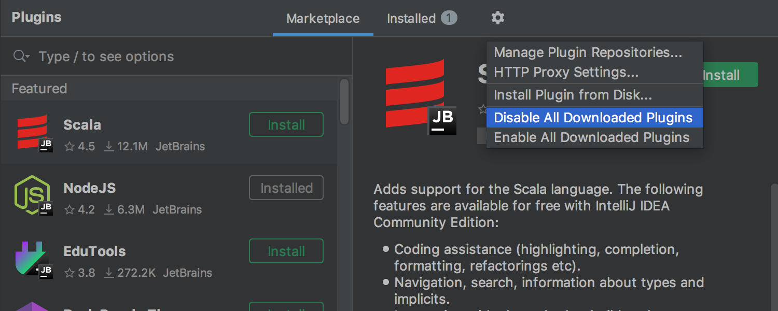Click the EduTools plugin icon

pos(32,258)
